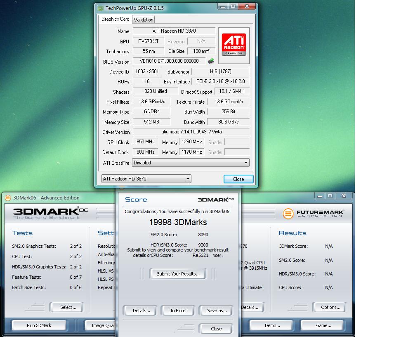The height and width of the screenshot is (337, 394).
Task: Click the 19998 3DMarks score text
Action: point(178,222)
